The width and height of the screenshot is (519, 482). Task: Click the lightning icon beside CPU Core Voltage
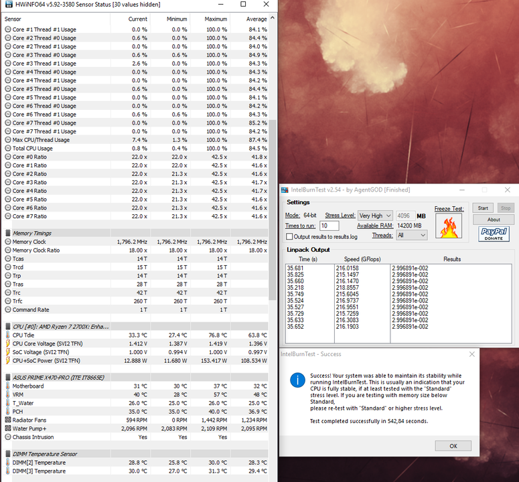[x=8, y=343]
